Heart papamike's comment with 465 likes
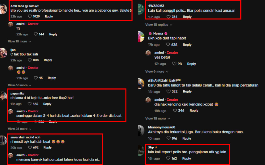The image size is (265, 165). click(30, 104)
